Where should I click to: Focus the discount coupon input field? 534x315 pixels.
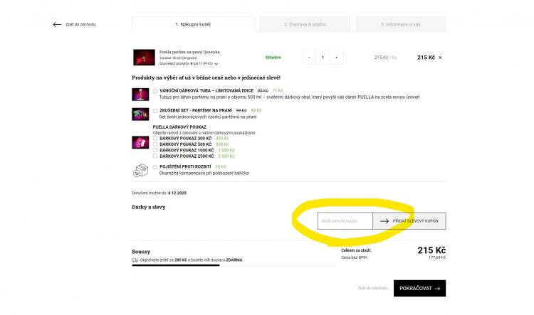[x=345, y=221]
